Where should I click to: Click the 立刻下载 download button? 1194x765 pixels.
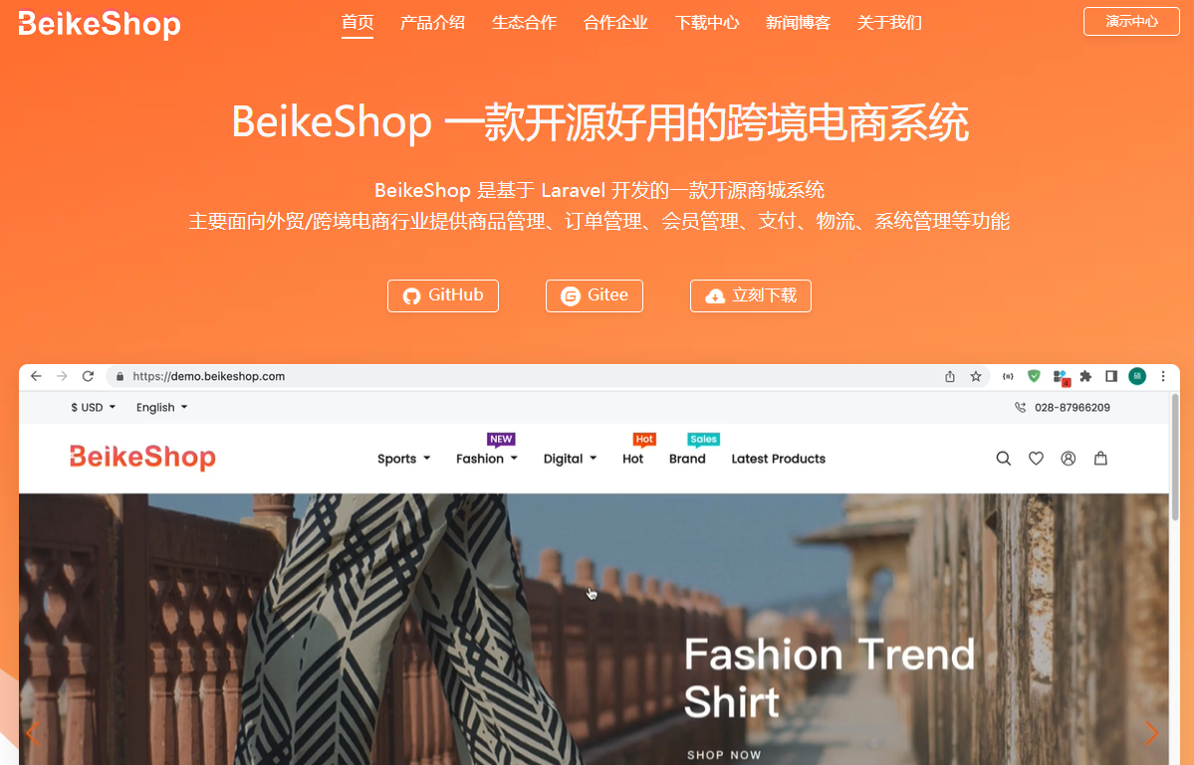[751, 295]
